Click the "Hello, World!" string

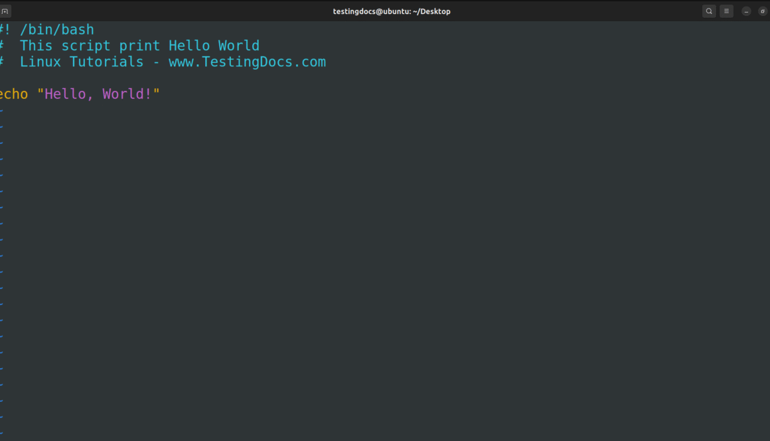[98, 94]
